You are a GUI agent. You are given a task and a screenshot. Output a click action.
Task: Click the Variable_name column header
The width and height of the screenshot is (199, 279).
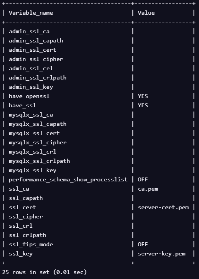click(x=31, y=13)
